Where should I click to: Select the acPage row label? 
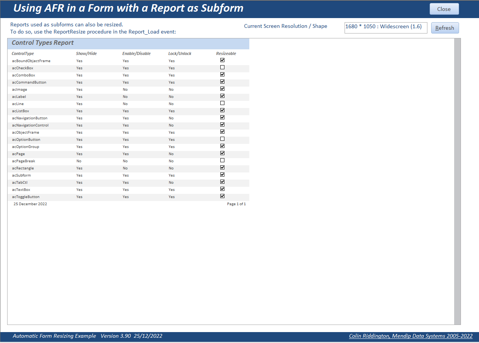click(18, 154)
